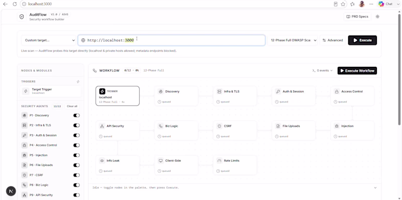Turn off P6 File Uploads agent
This screenshot has height=200, width=402.
76,165
